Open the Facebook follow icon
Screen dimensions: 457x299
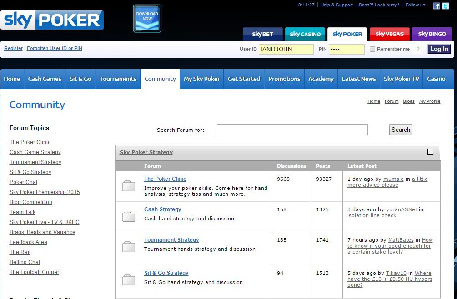(x=436, y=5)
